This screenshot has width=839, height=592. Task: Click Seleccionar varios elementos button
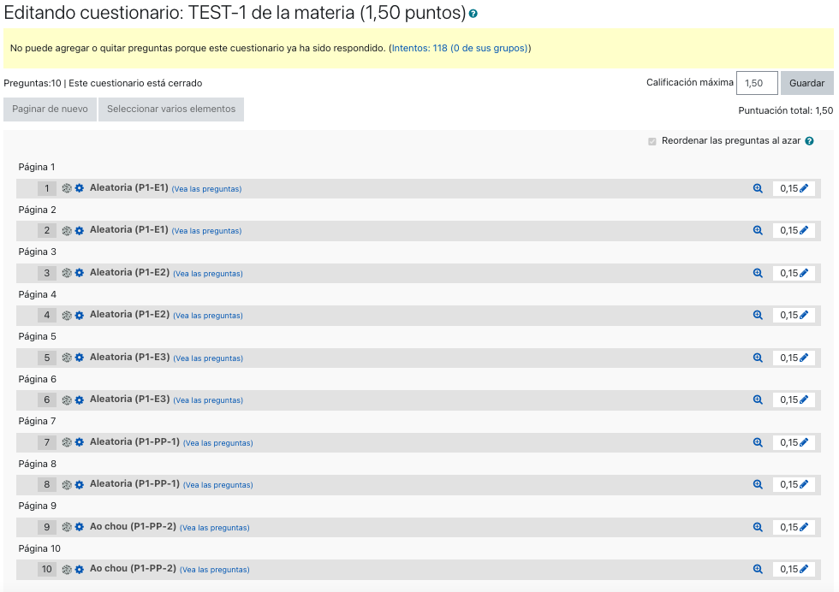[x=171, y=110]
